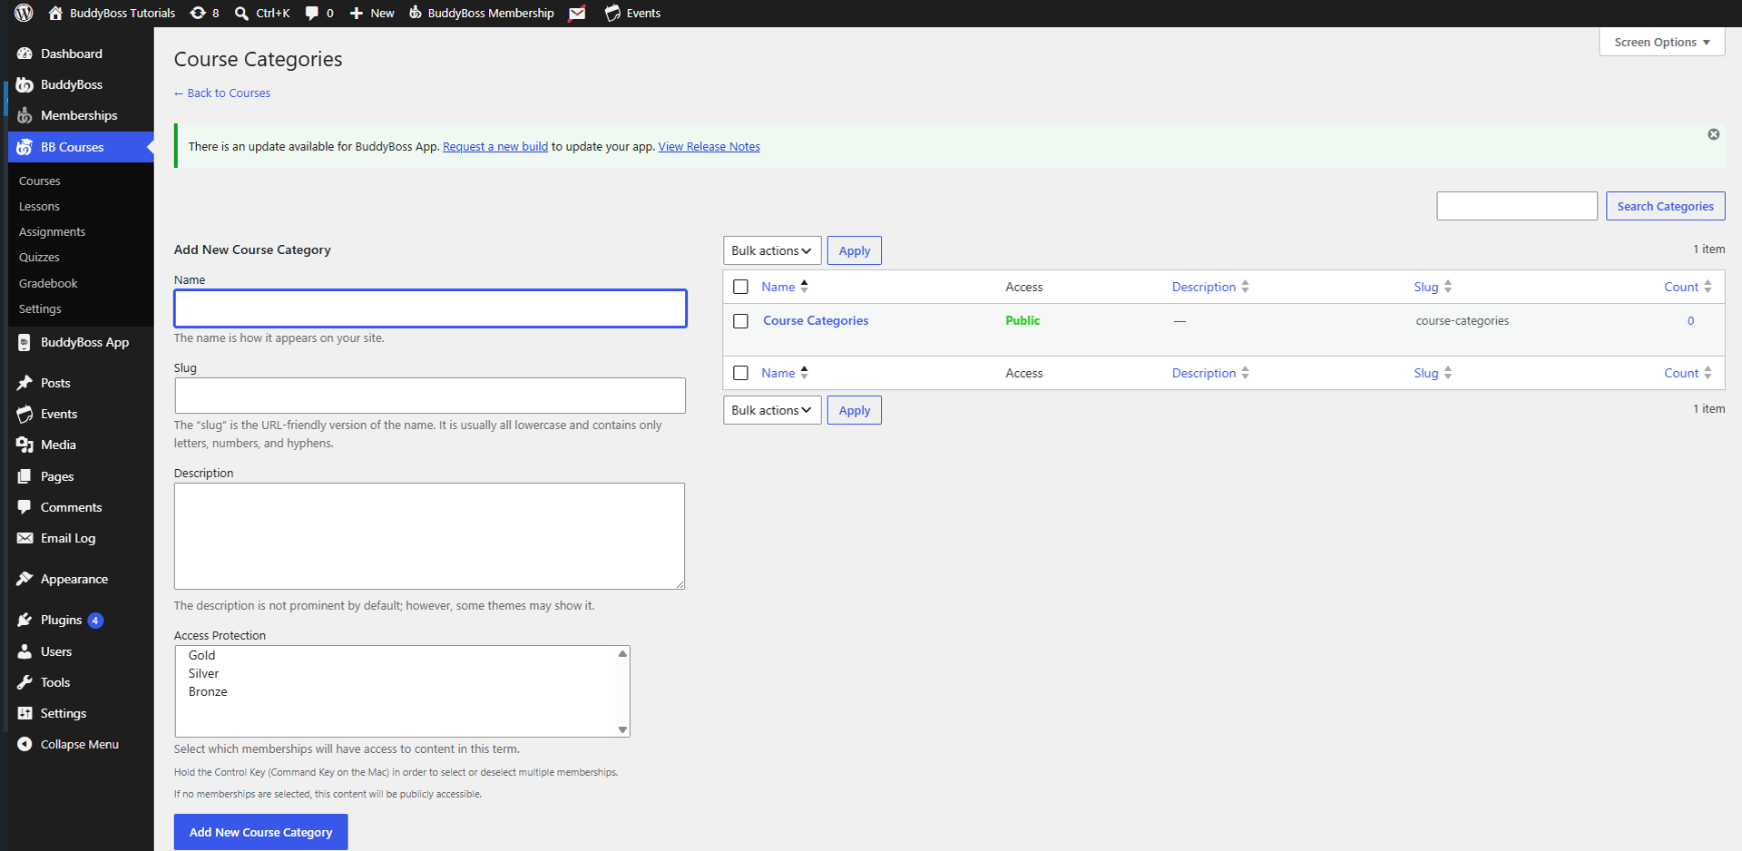Open the Courses submenu item
The image size is (1742, 851).
click(40, 181)
